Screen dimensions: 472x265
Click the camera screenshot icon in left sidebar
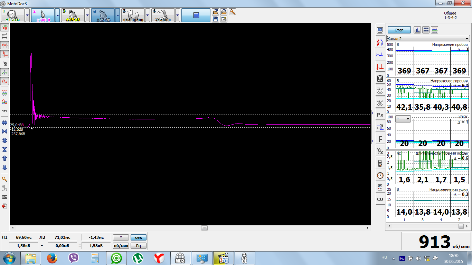click(x=5, y=197)
